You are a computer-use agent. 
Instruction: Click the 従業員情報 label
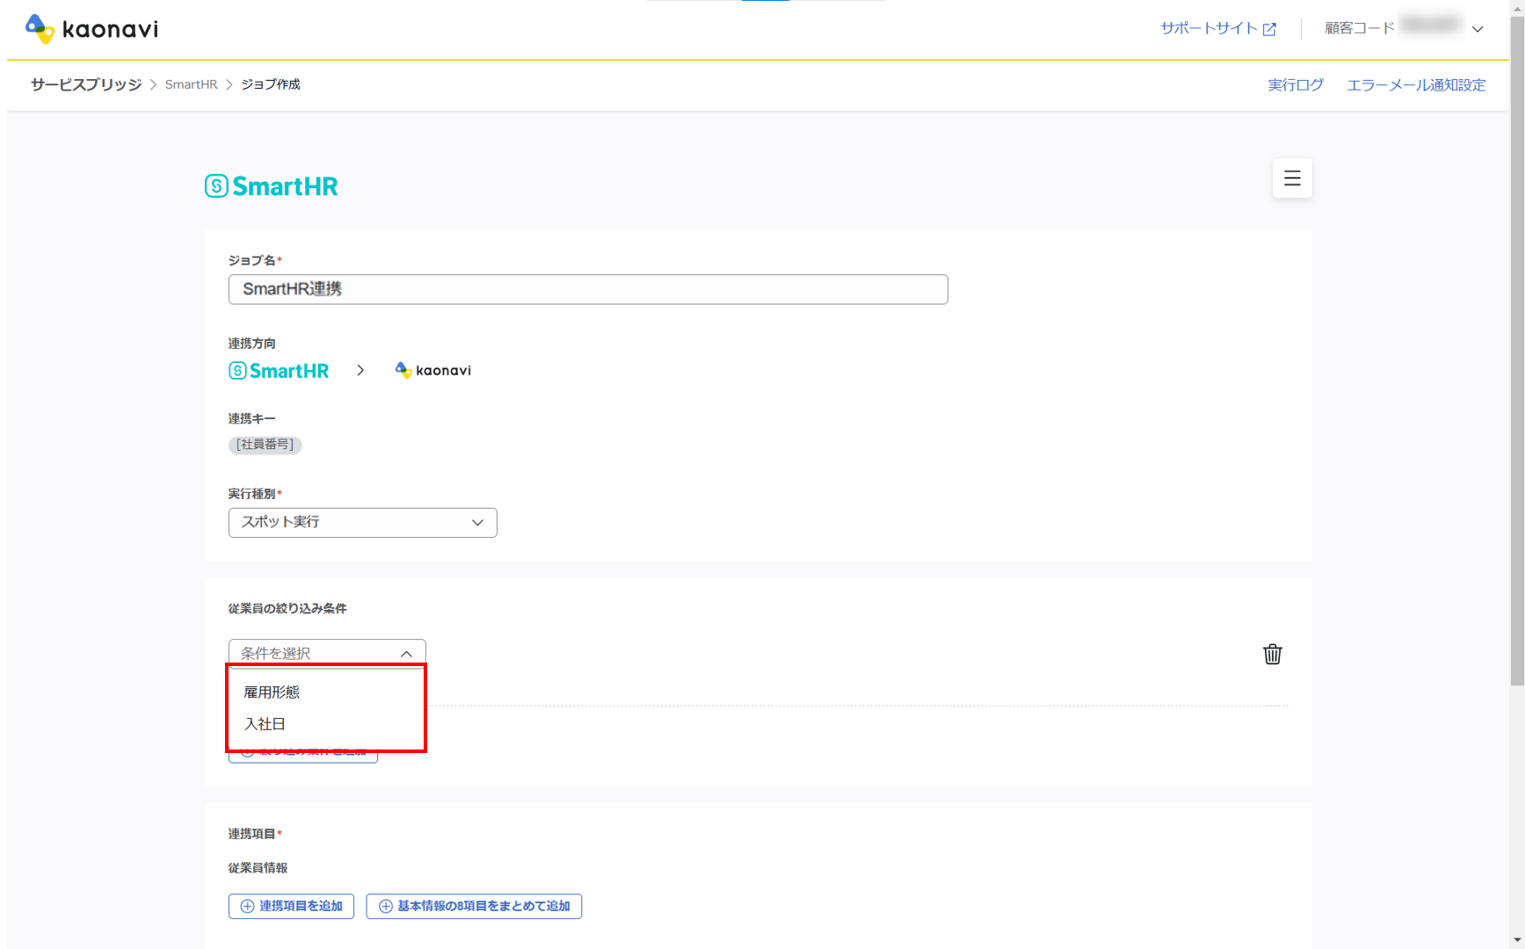pos(258,868)
